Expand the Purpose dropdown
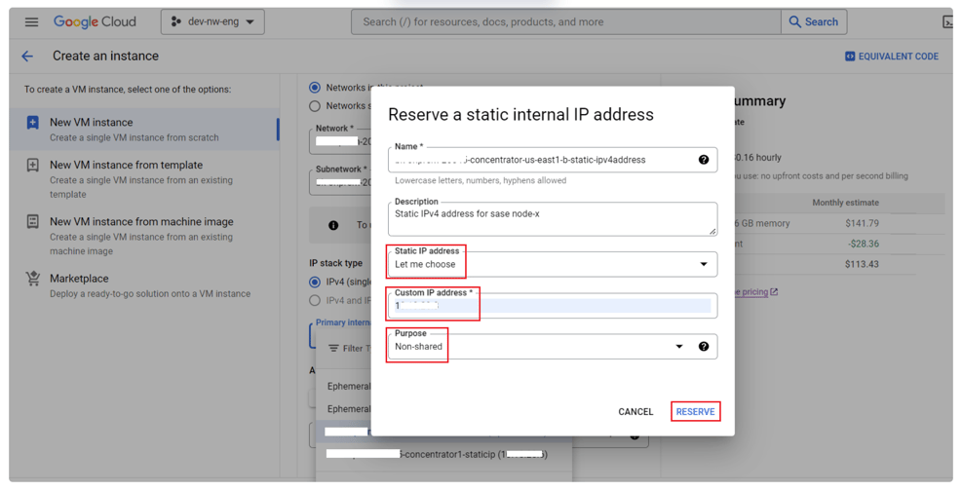962x491 pixels. pos(538,347)
